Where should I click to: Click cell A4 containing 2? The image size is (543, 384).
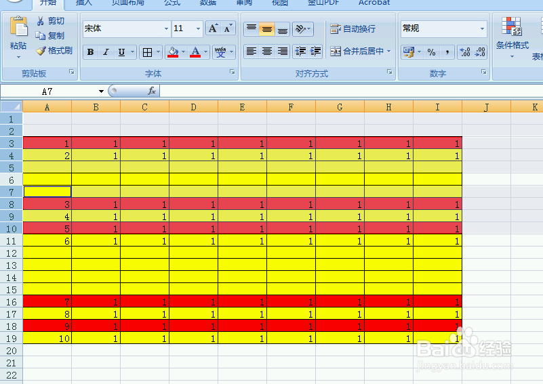click(x=47, y=155)
